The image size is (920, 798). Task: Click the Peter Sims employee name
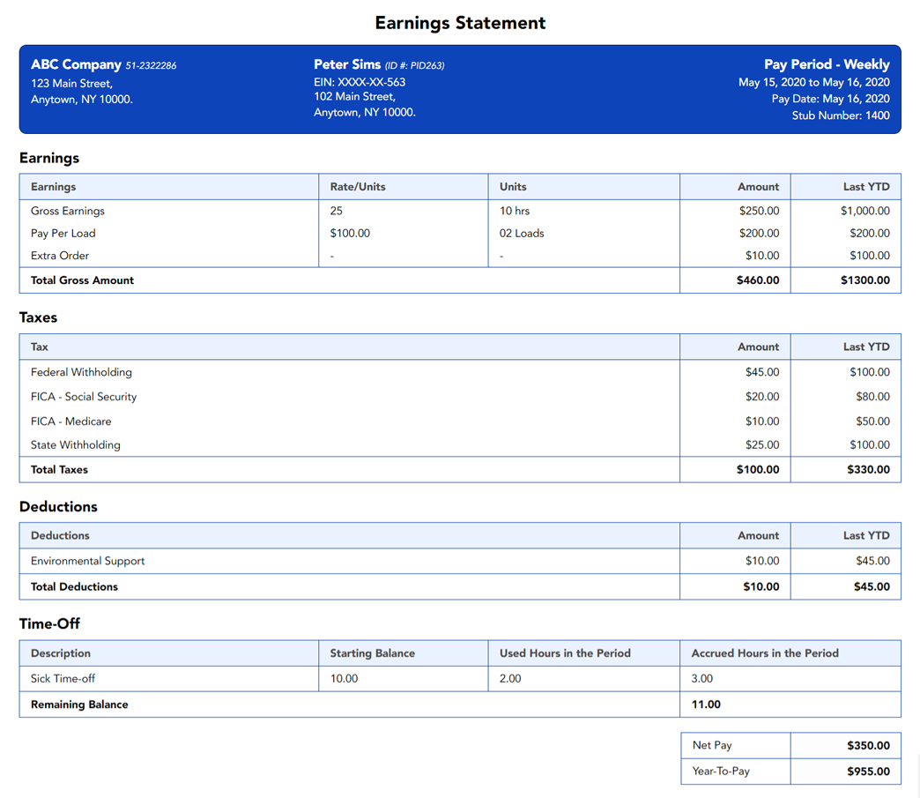[344, 63]
